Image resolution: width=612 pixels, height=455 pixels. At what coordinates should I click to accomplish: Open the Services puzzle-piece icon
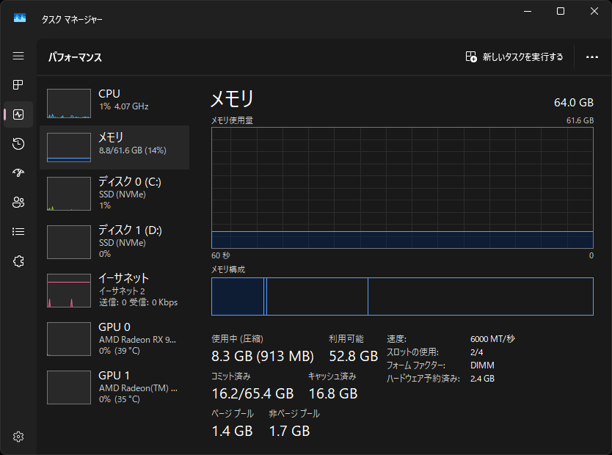[x=18, y=261]
